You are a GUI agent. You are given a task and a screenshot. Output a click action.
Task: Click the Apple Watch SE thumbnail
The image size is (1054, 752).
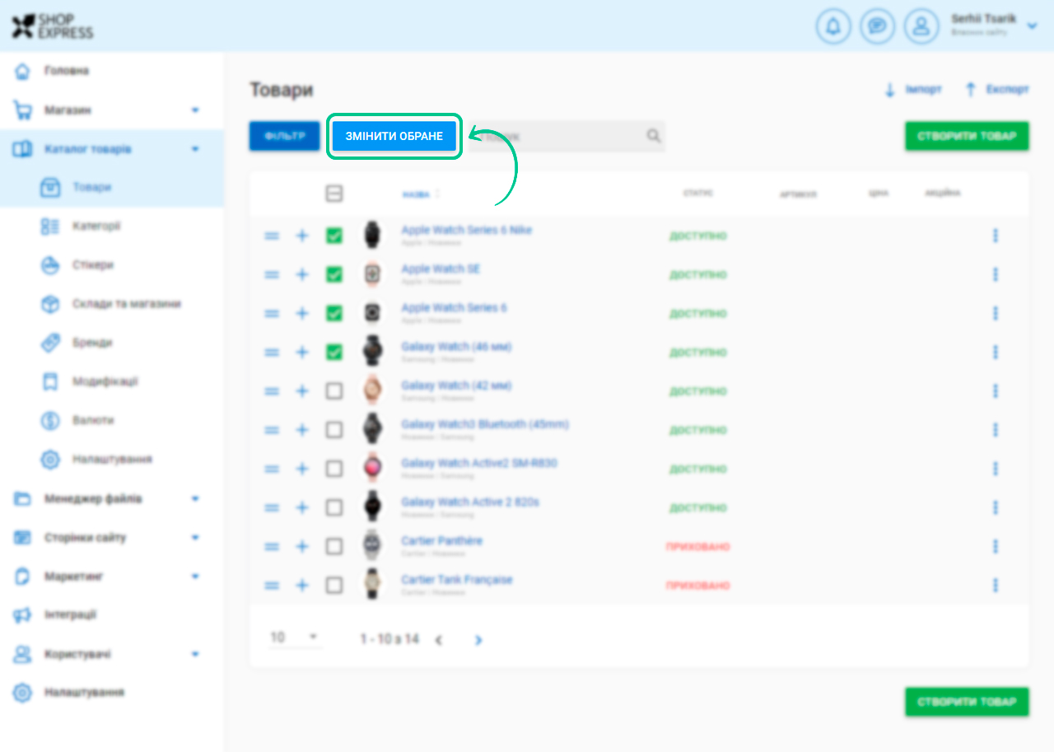click(373, 274)
